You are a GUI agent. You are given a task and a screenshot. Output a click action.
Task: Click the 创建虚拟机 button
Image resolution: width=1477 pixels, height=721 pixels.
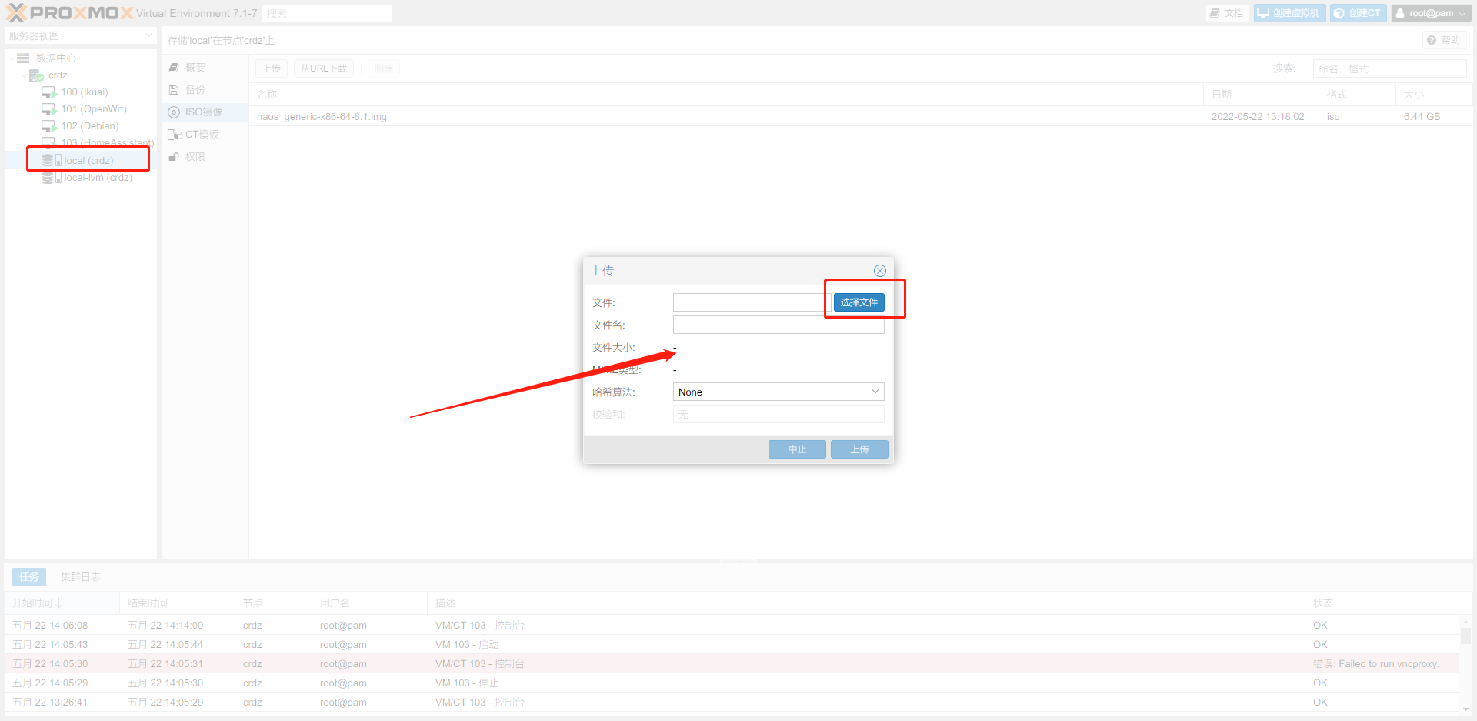click(x=1289, y=13)
